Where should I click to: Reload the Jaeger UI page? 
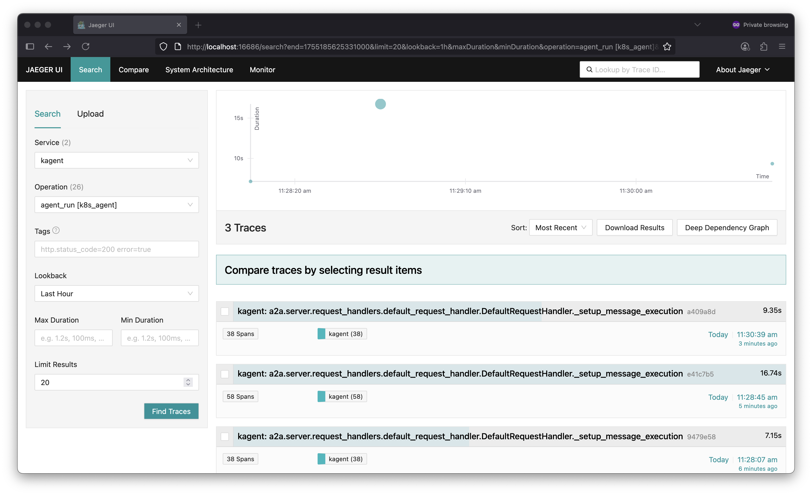86,46
